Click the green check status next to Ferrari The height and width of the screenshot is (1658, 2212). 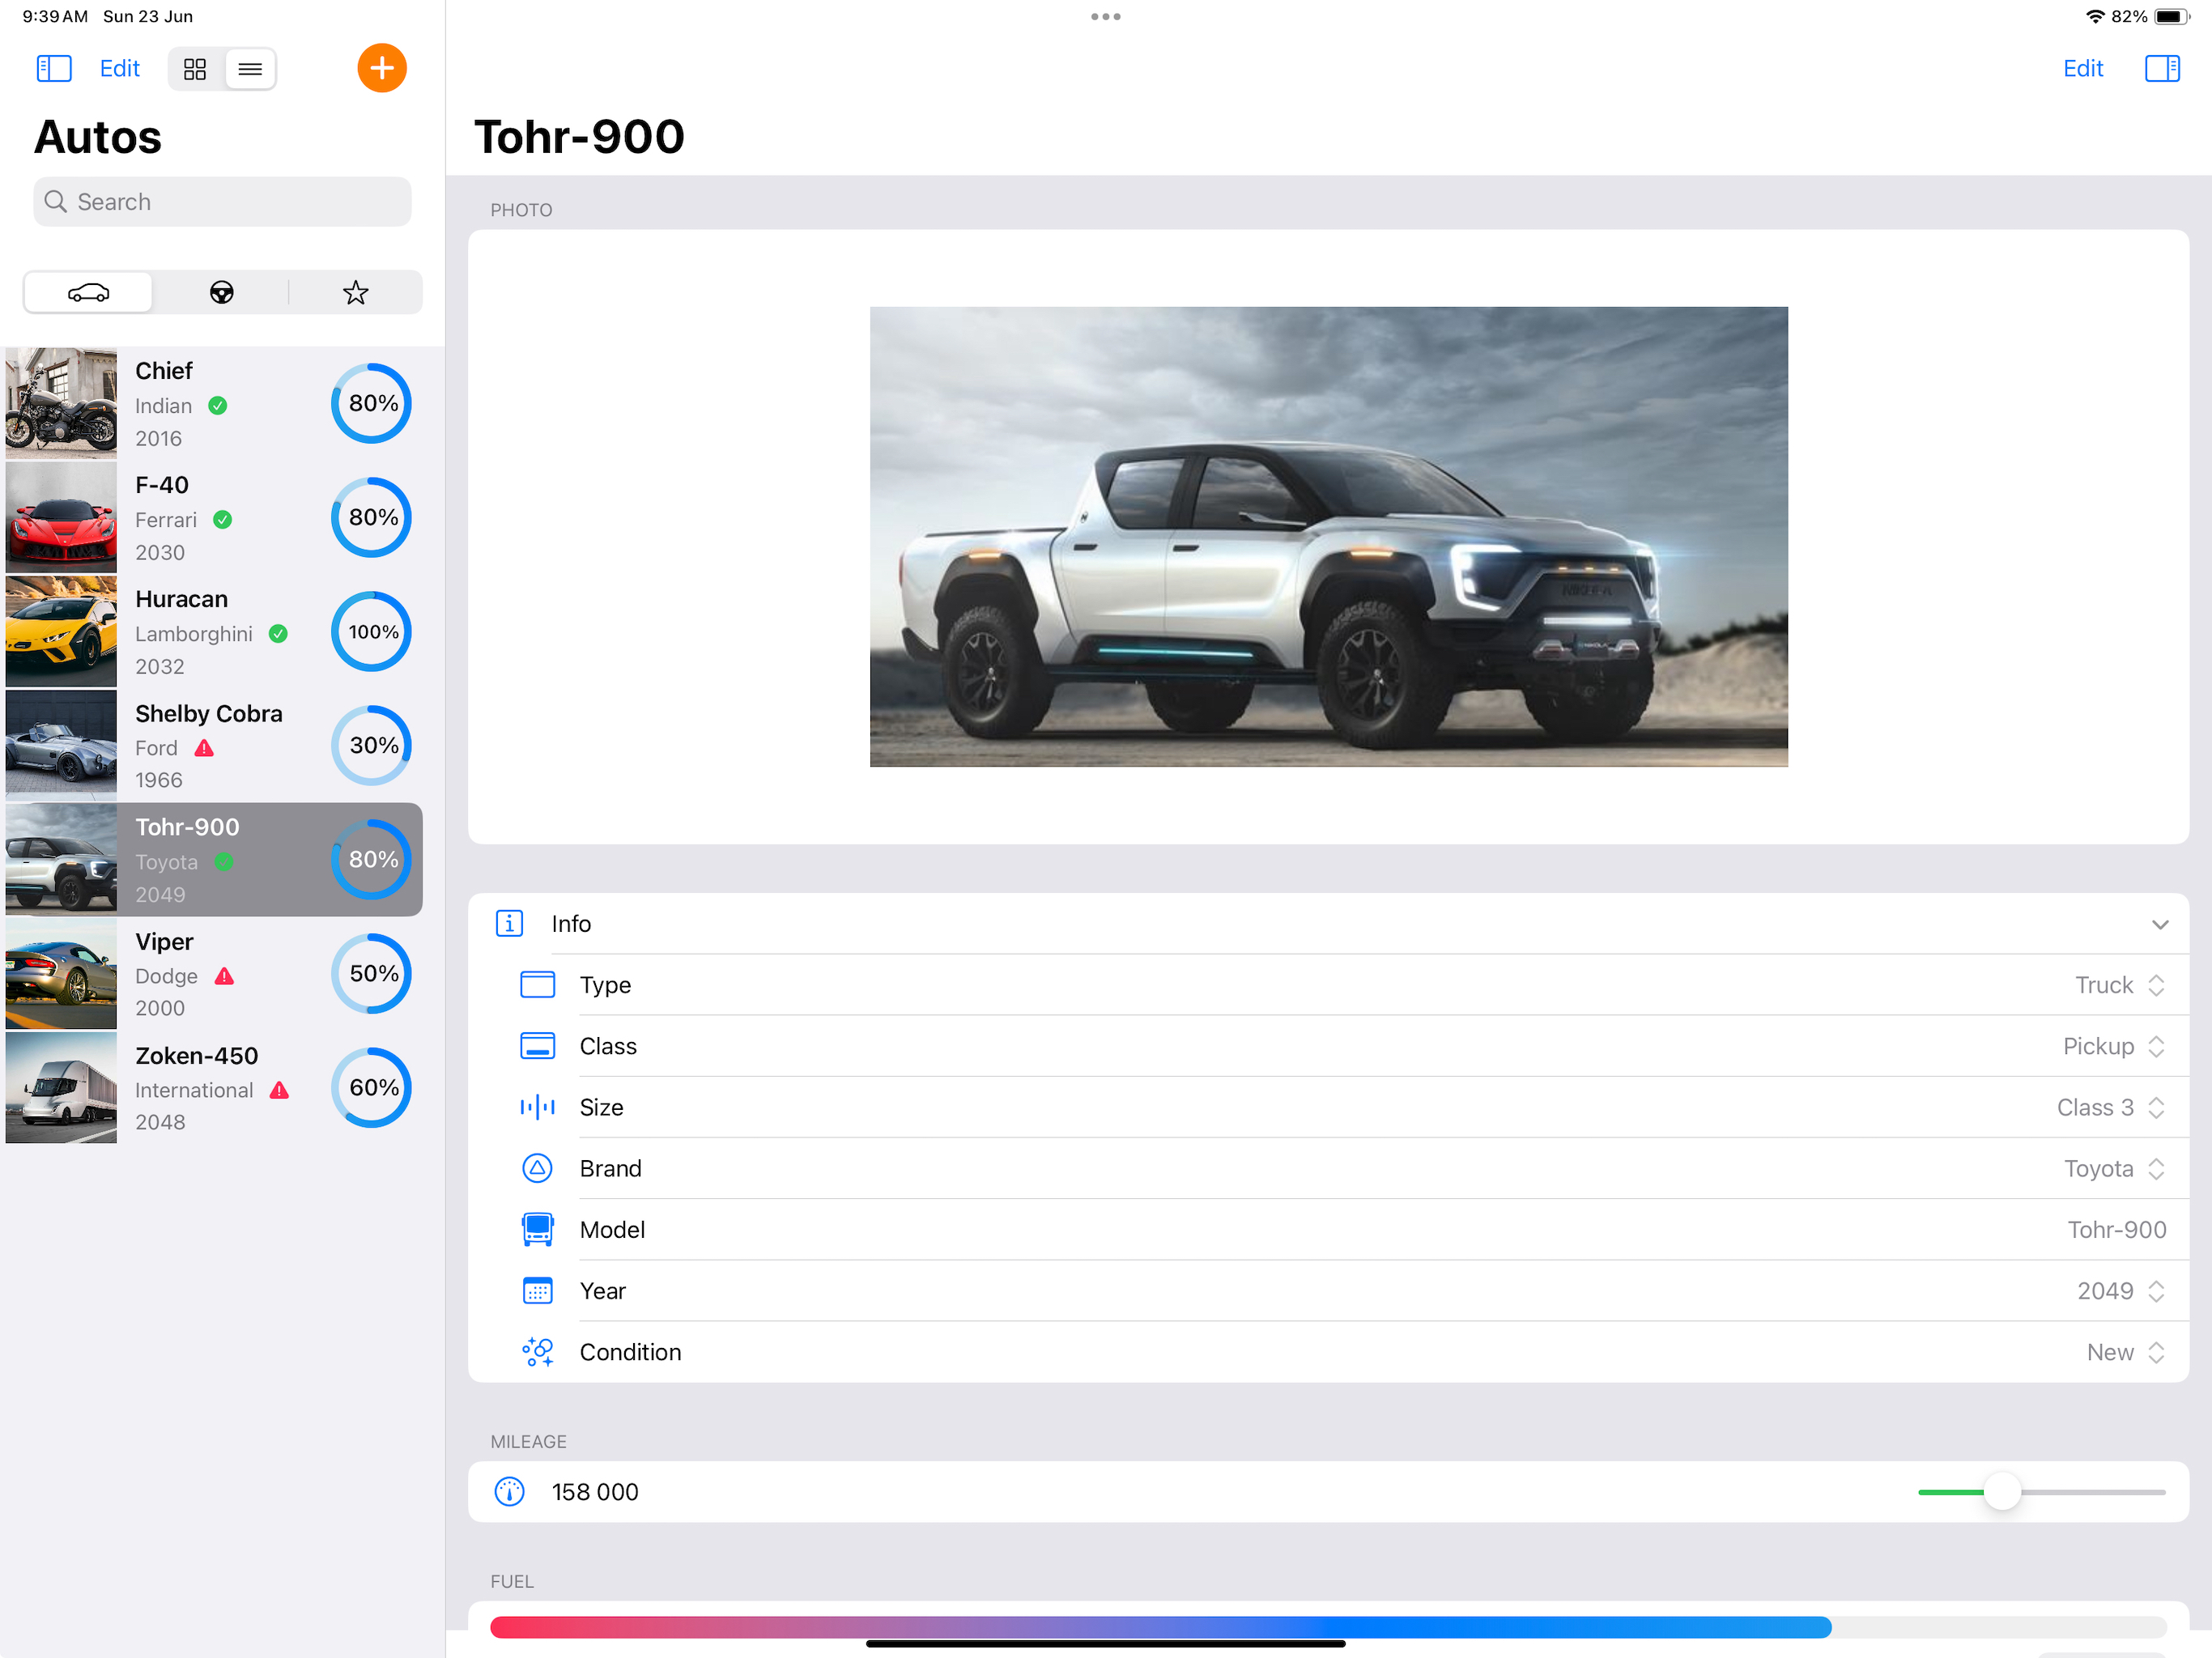(223, 519)
